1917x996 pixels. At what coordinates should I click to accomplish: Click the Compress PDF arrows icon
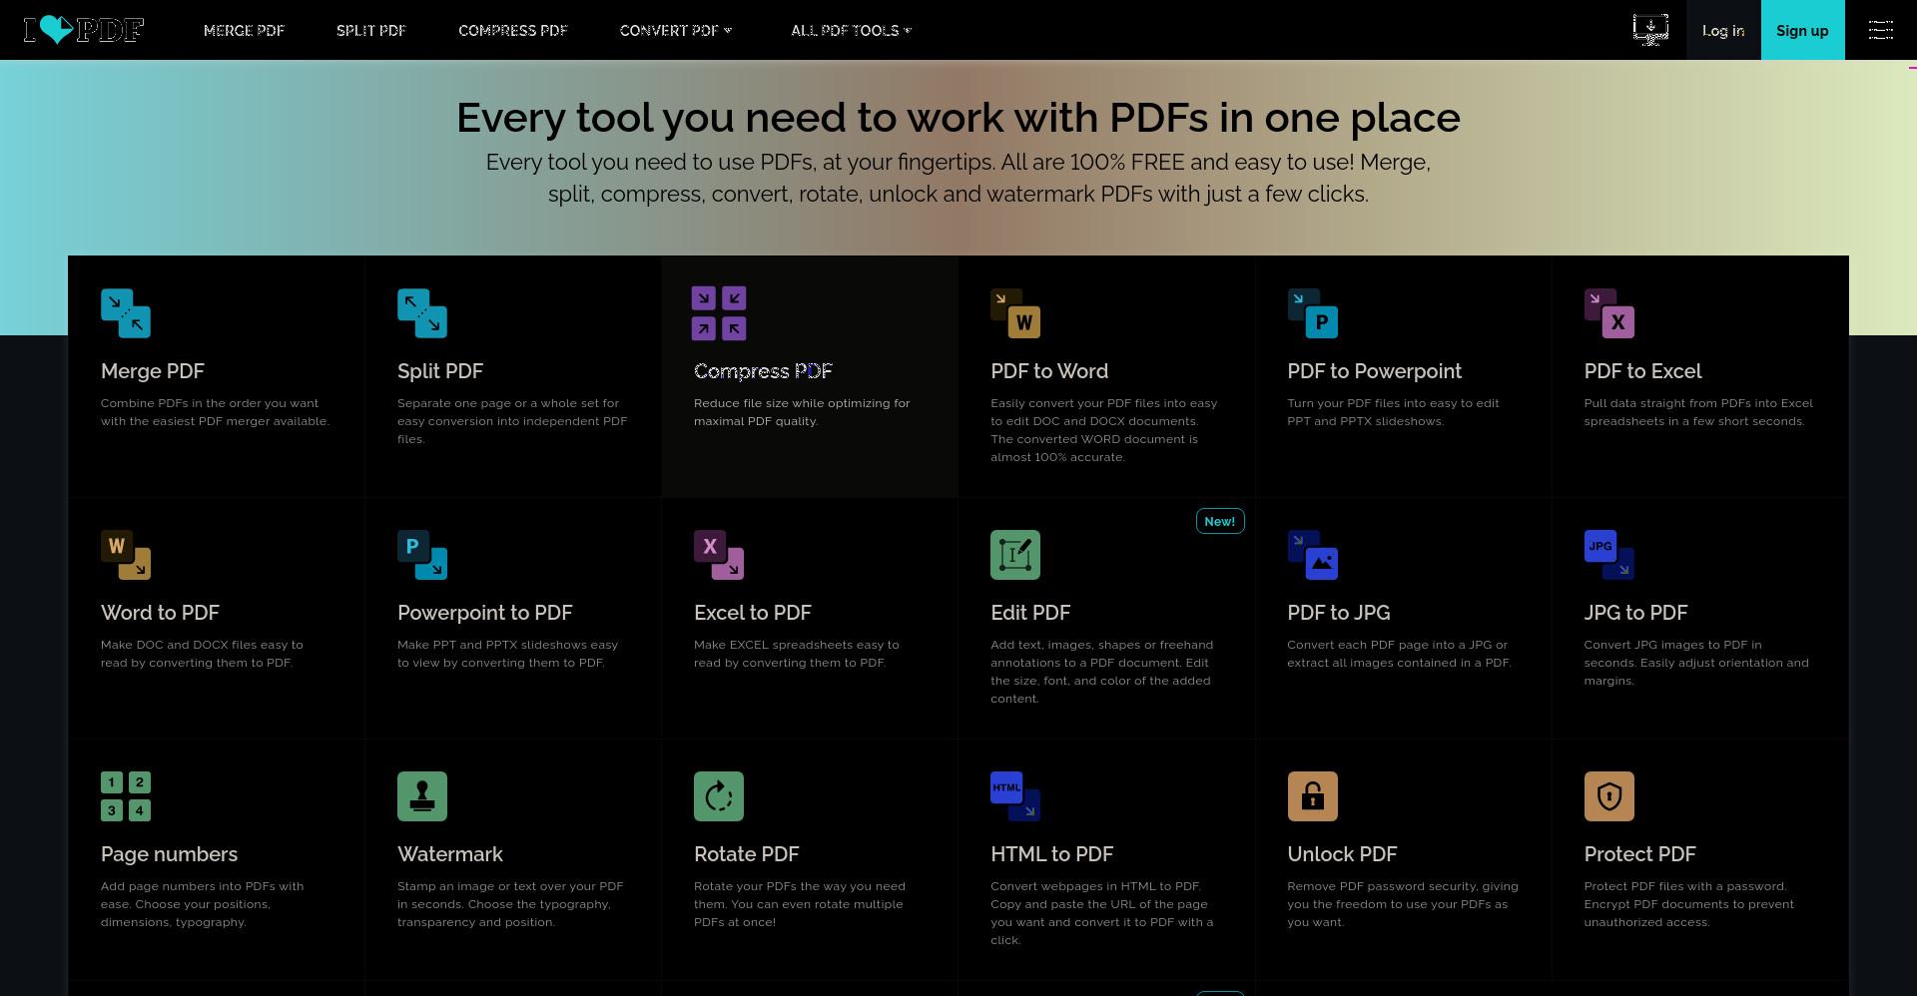click(719, 313)
